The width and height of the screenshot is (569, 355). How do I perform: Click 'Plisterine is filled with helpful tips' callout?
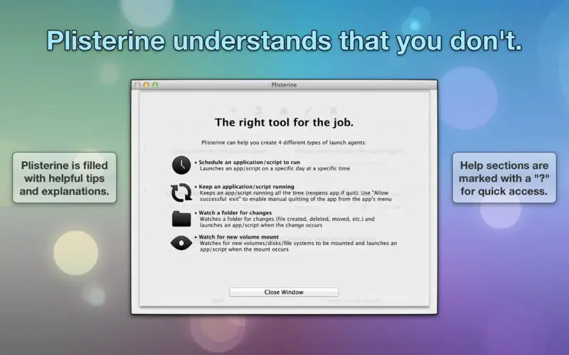coord(65,178)
